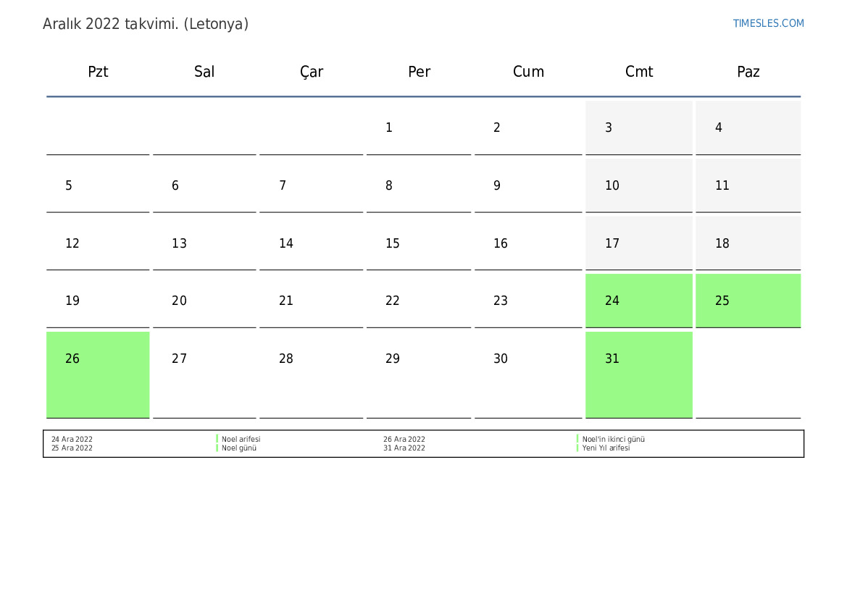The height and width of the screenshot is (599, 847).
Task: Click the Yeni Yıl arifesi legend label
Action: pyautogui.click(x=606, y=448)
